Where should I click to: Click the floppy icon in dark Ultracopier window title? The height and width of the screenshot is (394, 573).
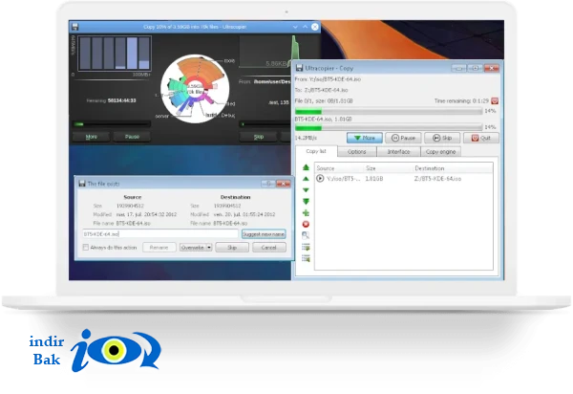[x=74, y=27]
